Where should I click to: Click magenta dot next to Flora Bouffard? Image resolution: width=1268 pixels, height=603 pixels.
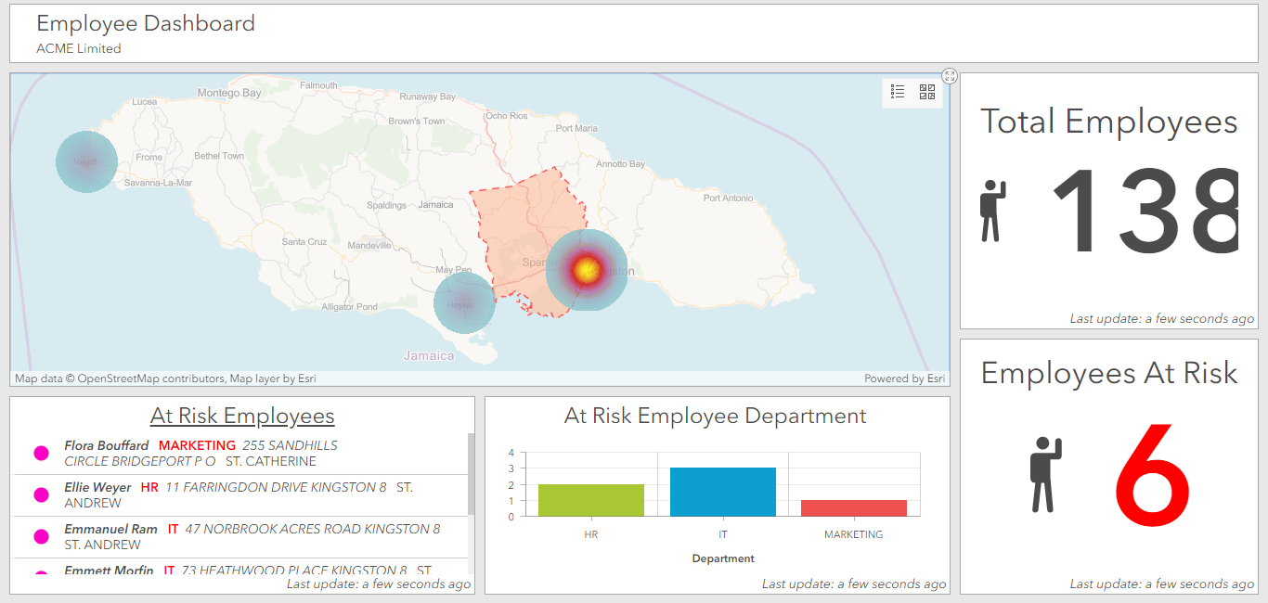[x=41, y=453]
